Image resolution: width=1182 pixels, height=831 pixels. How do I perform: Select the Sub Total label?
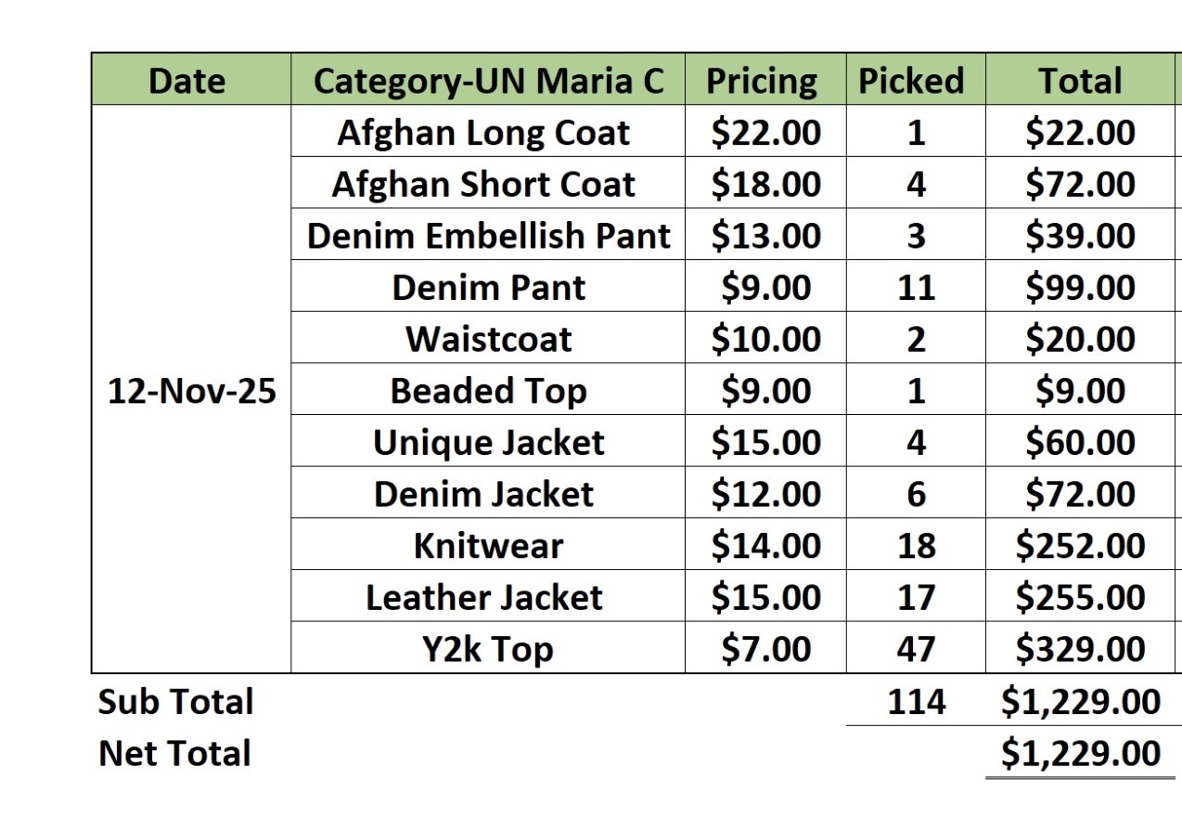click(176, 701)
